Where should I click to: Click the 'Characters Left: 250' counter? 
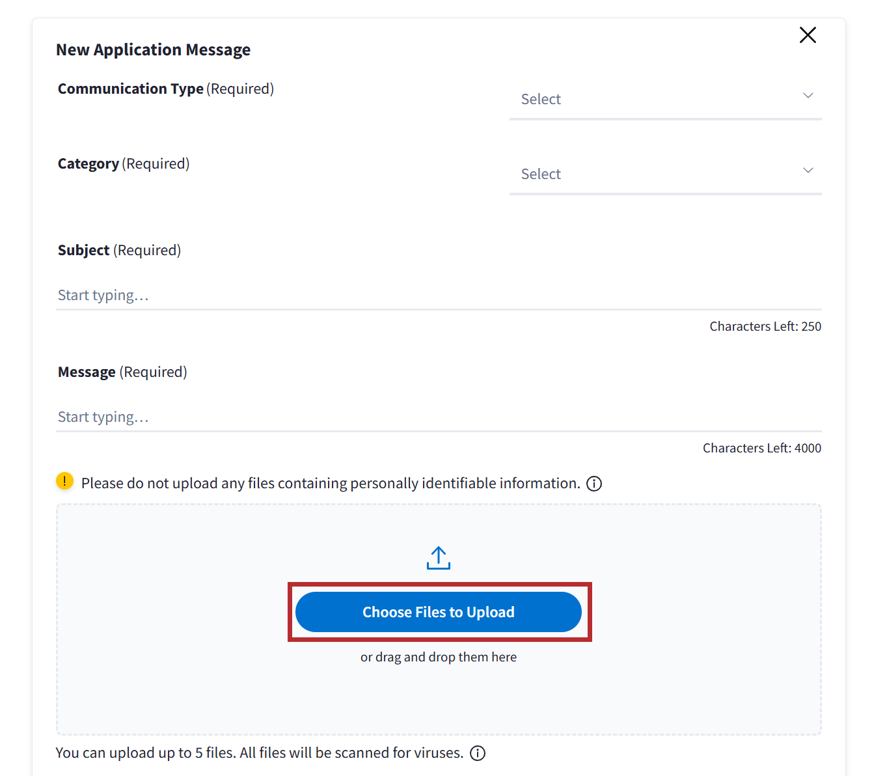pyautogui.click(x=765, y=327)
